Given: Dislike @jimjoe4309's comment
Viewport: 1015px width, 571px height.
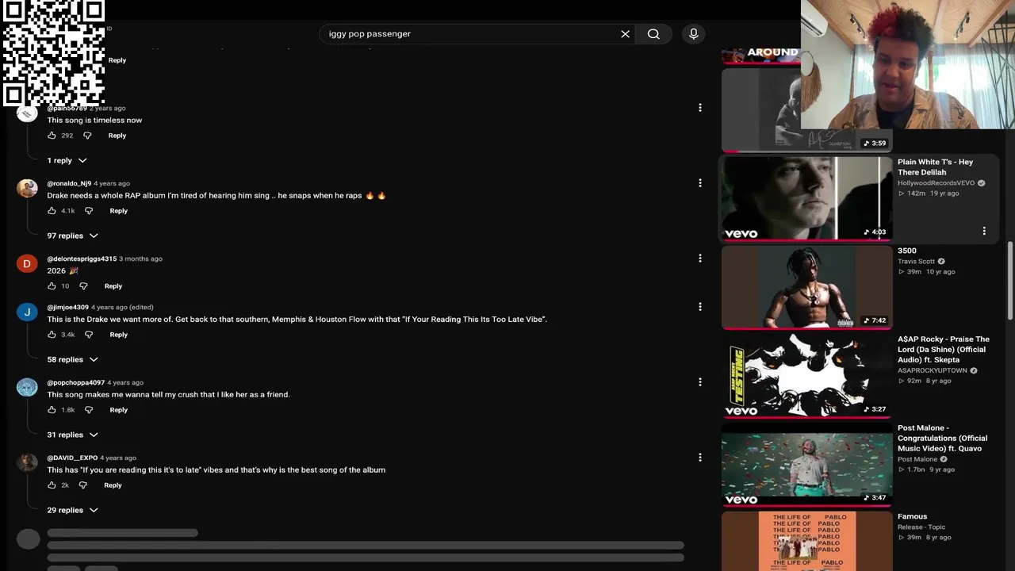Looking at the screenshot, I should [x=89, y=335].
